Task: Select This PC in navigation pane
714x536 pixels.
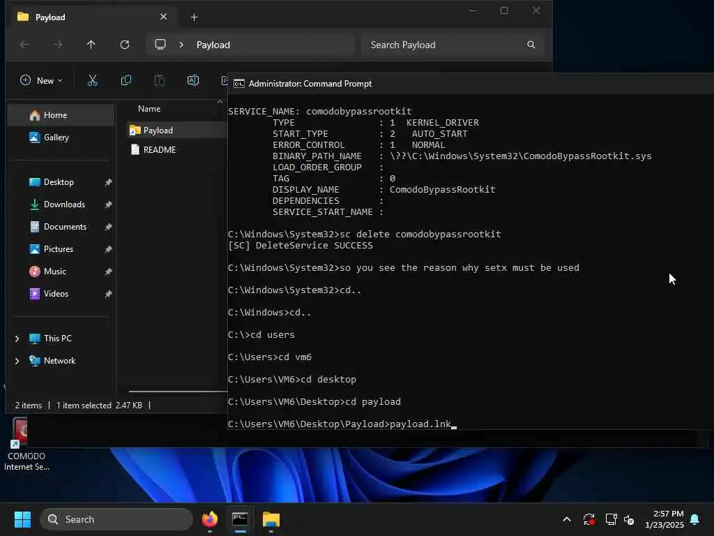Action: pyautogui.click(x=57, y=338)
